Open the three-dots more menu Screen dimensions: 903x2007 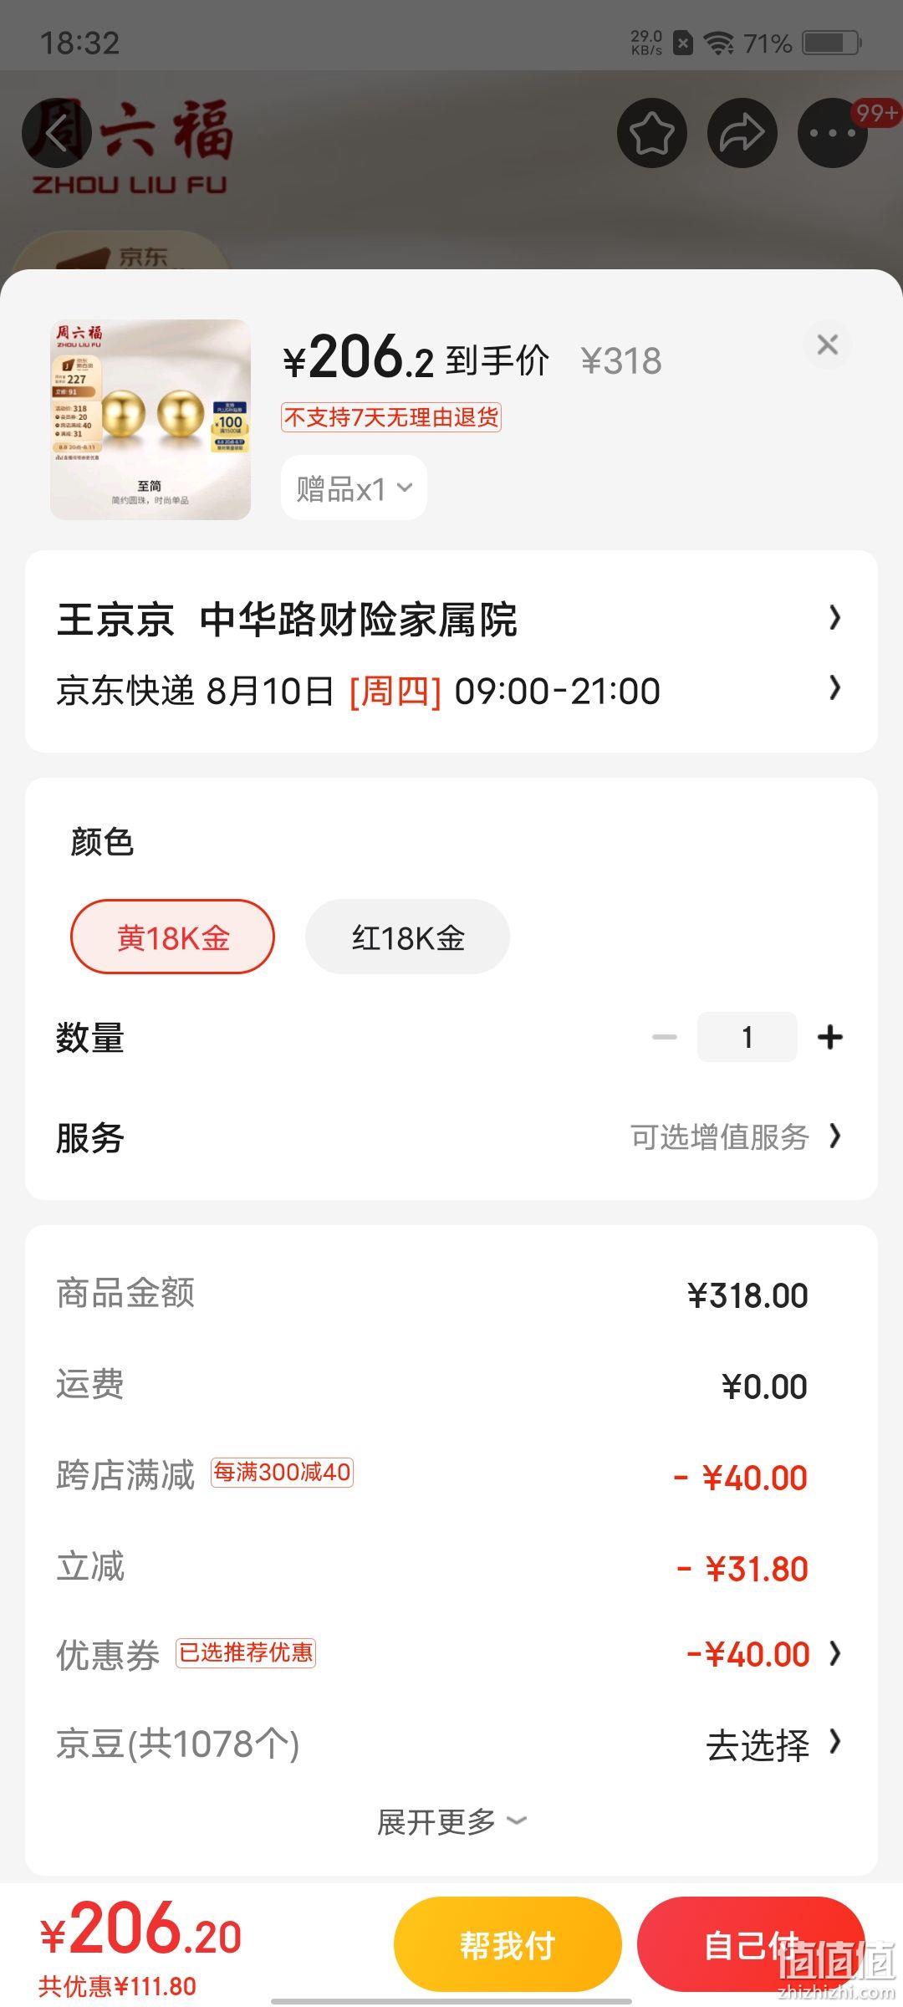point(833,133)
